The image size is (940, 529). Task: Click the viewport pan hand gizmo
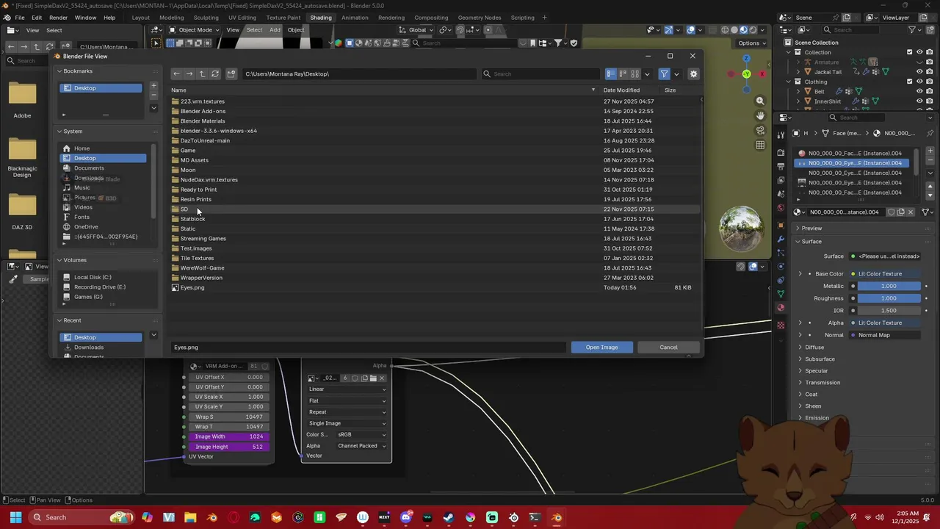click(760, 115)
